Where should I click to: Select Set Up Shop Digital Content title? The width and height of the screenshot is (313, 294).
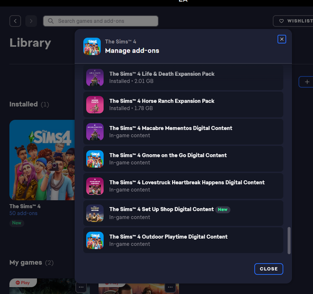(161, 209)
